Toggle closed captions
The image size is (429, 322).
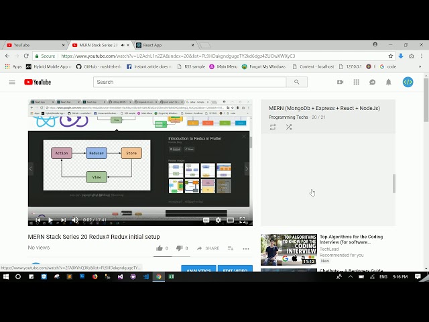click(206, 220)
